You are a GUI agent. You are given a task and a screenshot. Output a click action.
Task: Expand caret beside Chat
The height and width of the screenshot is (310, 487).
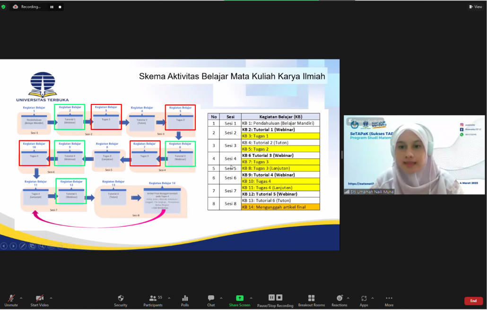tap(221, 298)
